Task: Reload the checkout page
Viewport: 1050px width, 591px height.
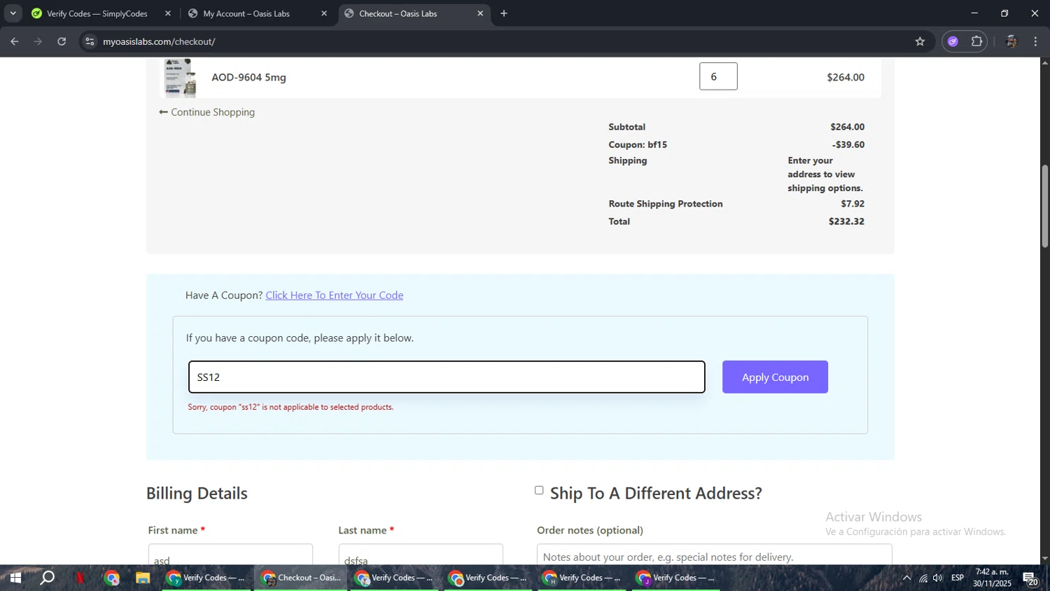Action: [x=62, y=41]
